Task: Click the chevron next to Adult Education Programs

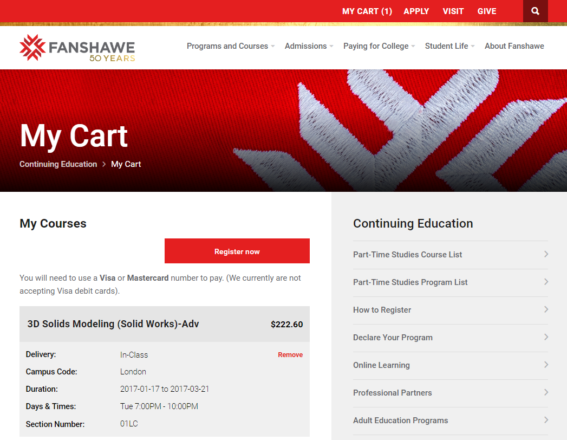Action: tap(546, 420)
